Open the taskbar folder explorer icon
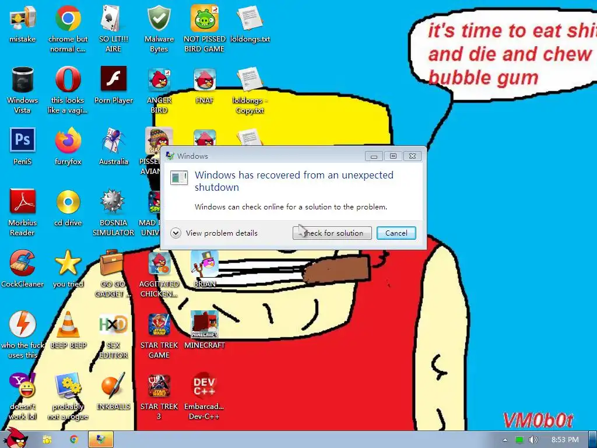Screen dimensions: 597x448 47,440
